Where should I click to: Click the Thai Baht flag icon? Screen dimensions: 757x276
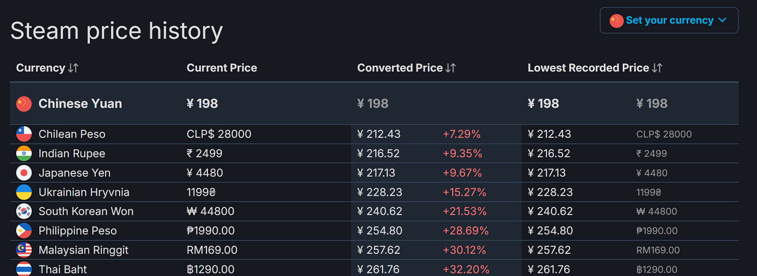pos(24,269)
